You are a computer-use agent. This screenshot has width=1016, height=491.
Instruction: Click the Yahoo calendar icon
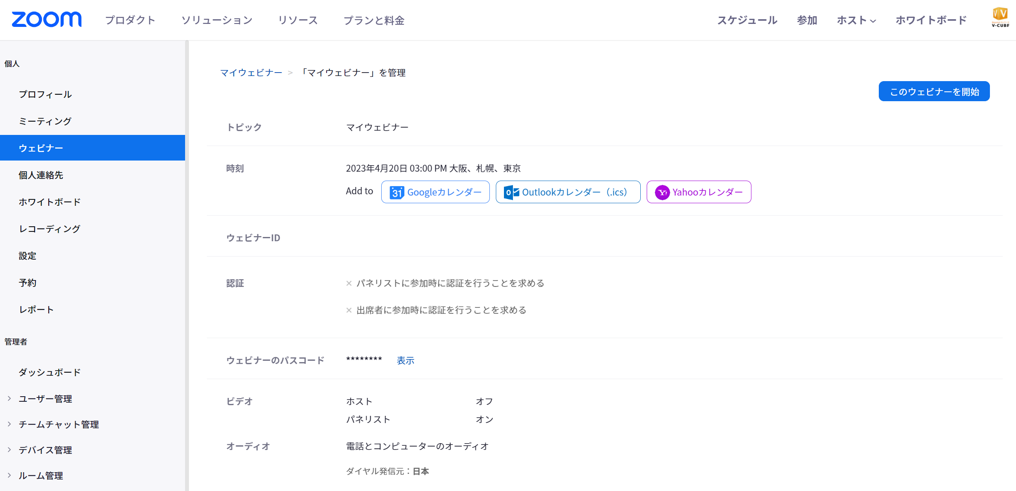click(x=662, y=193)
